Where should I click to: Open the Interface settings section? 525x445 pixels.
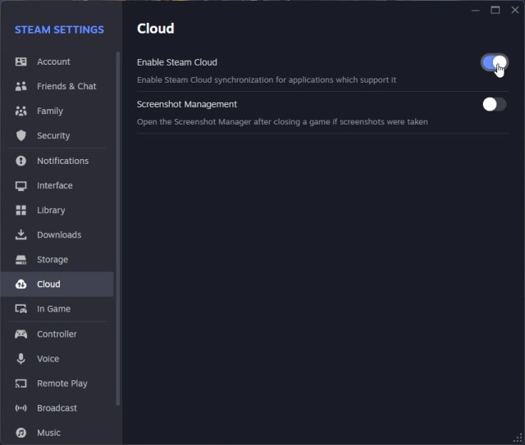[x=57, y=186]
